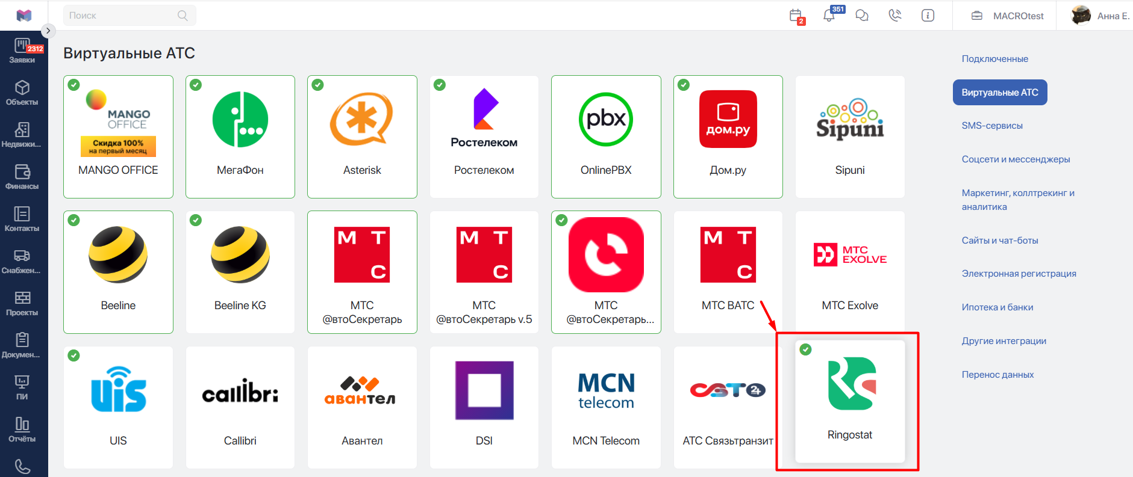Open the МТС Exolve integration card
The image size is (1133, 477).
(850, 272)
